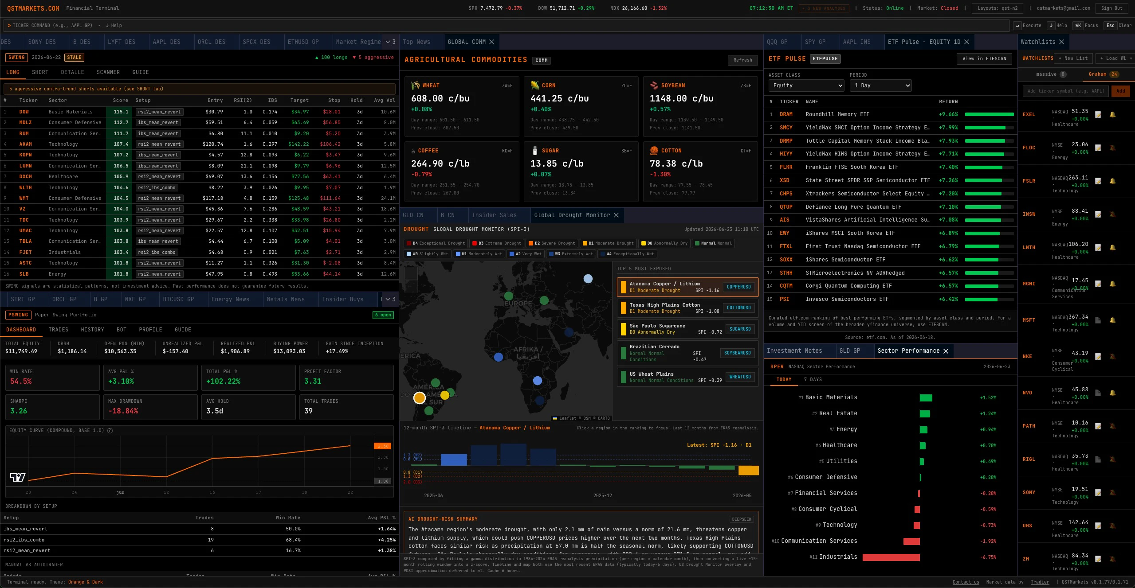Switch Sector Performance to 7 DAYS
The width and height of the screenshot is (1135, 588).
(813, 380)
